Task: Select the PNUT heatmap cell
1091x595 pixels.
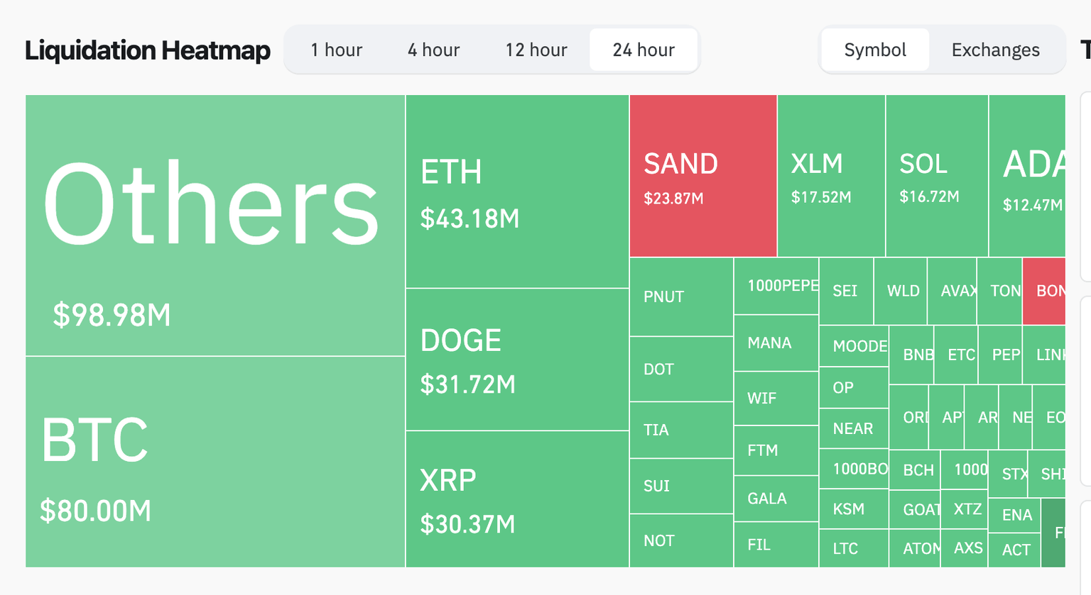Action: tap(681, 296)
